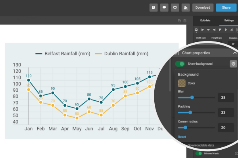Click the Dublin May data point 50
This screenshot has height=158, width=238.
(x=77, y=118)
